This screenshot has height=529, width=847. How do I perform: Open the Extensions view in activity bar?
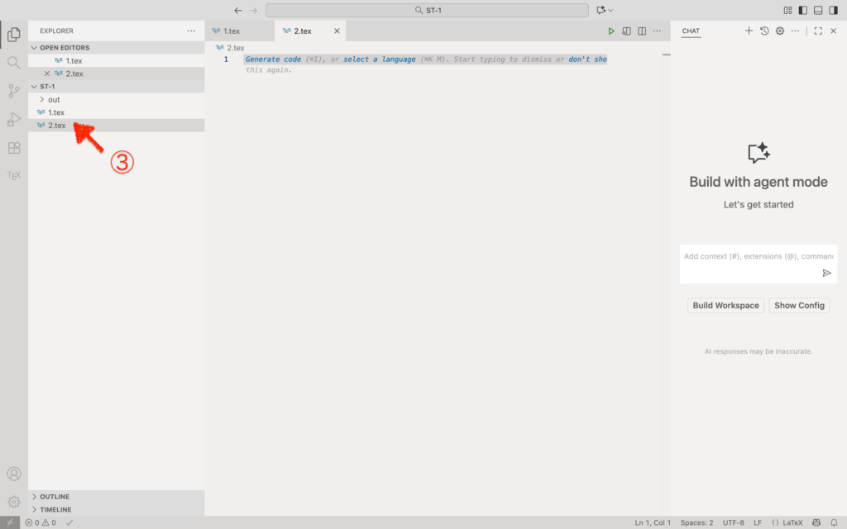13,148
